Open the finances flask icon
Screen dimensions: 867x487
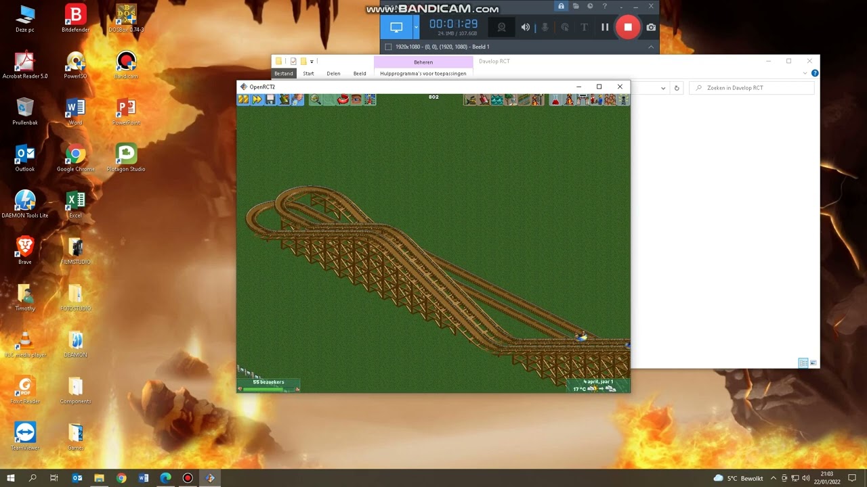pos(556,99)
